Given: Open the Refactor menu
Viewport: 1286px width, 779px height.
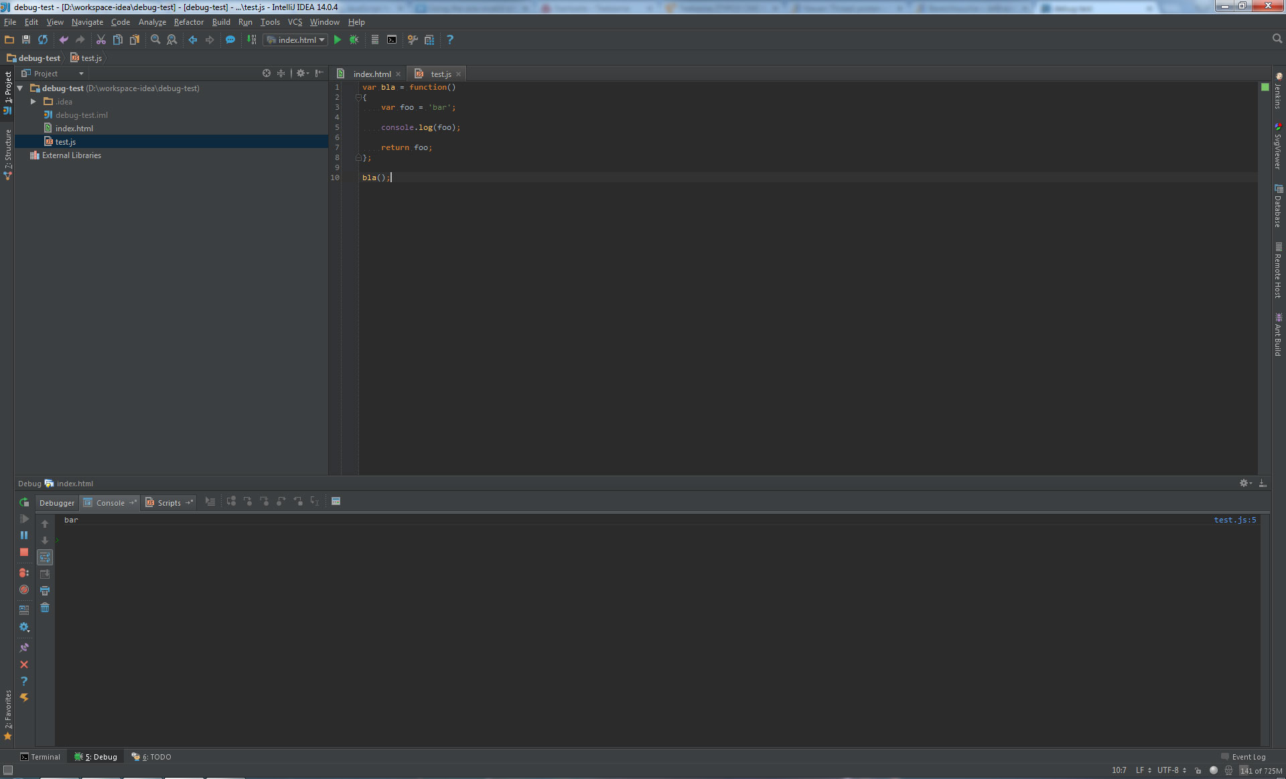Looking at the screenshot, I should (189, 22).
